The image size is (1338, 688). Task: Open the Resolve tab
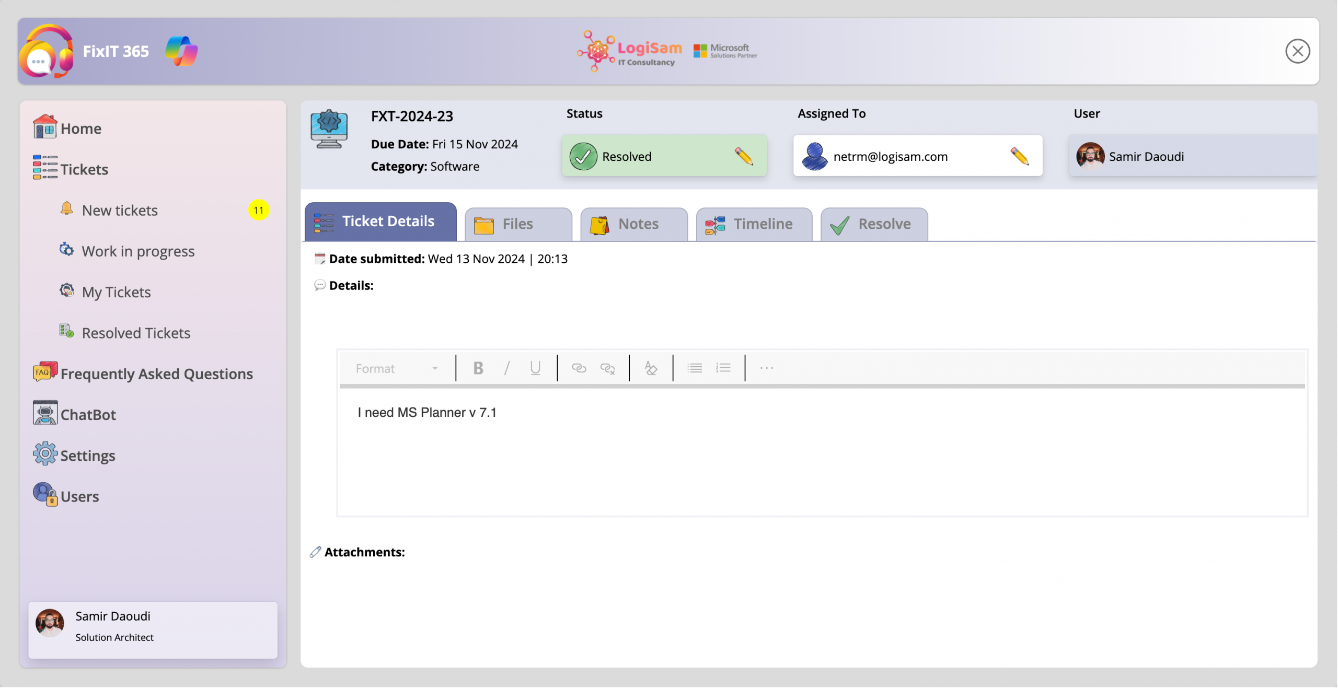click(x=874, y=224)
